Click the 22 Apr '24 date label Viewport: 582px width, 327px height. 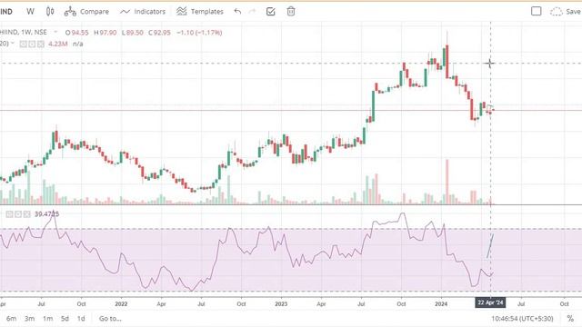tap(490, 302)
